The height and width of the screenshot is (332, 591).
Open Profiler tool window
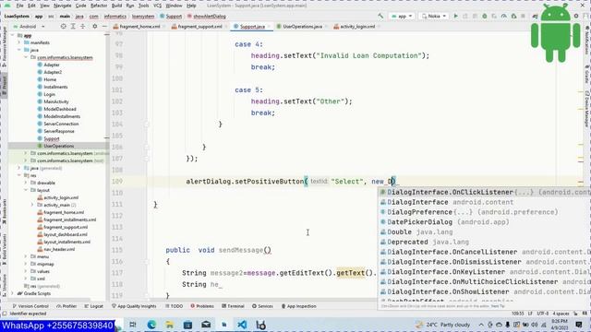tap(66, 306)
